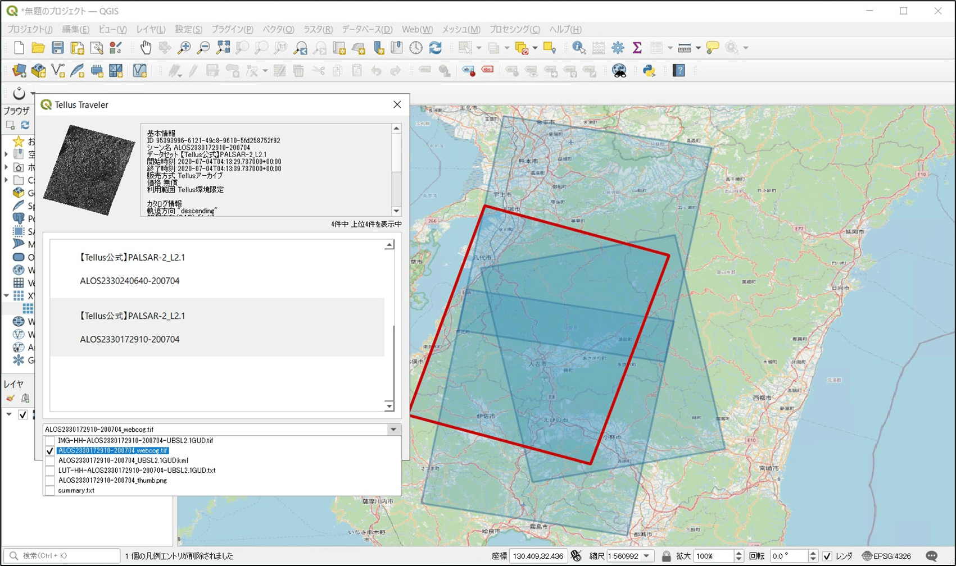
Task: Tick ALOS2330172910-200704_thumb.png checkbox
Action: click(50, 481)
